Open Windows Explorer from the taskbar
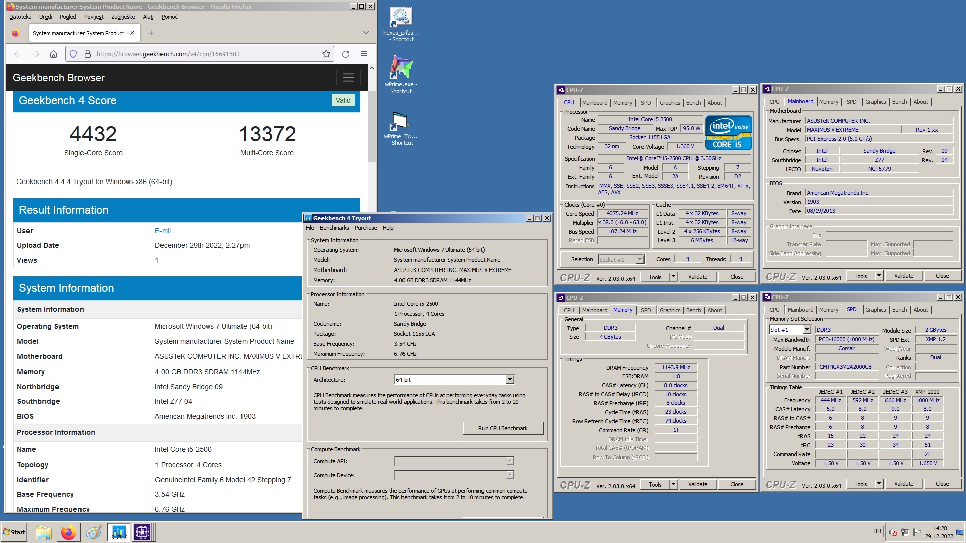966x543 pixels. point(44,532)
